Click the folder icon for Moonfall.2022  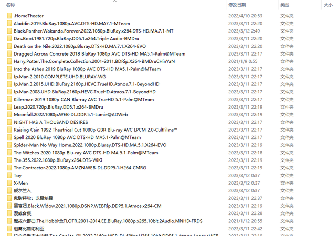click(9, 114)
